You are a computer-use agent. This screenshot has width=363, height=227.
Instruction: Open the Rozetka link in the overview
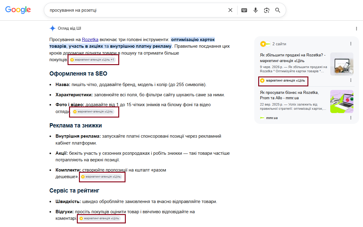[x=90, y=39]
